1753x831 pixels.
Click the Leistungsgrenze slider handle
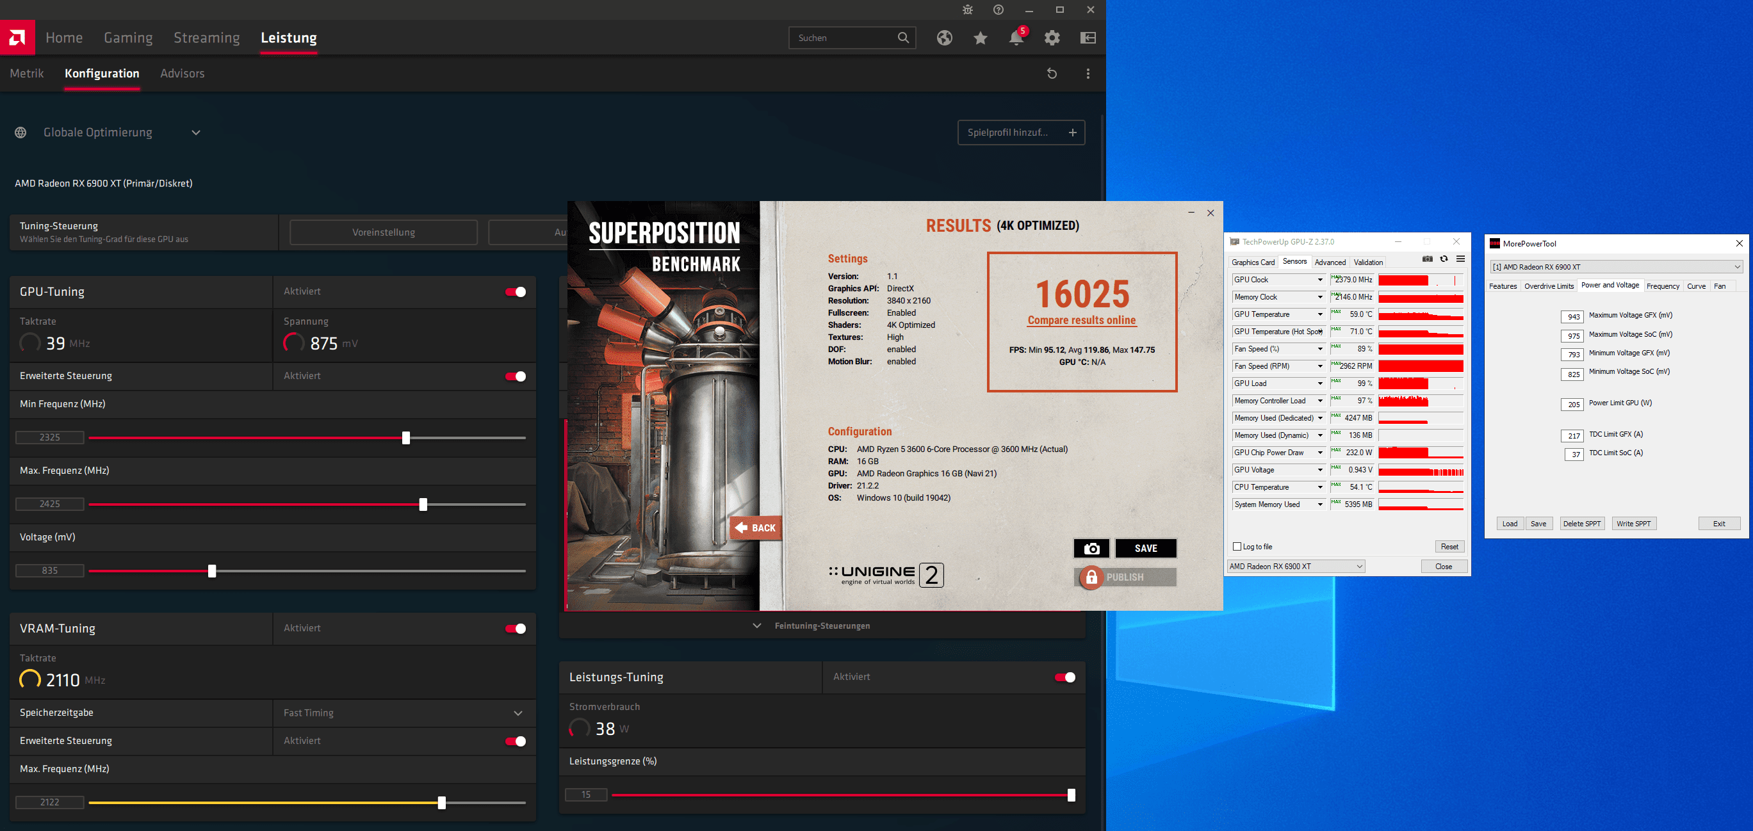[x=1071, y=795]
